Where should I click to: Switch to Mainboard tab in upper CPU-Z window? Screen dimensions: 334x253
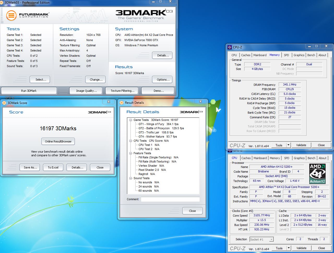tap(260, 55)
